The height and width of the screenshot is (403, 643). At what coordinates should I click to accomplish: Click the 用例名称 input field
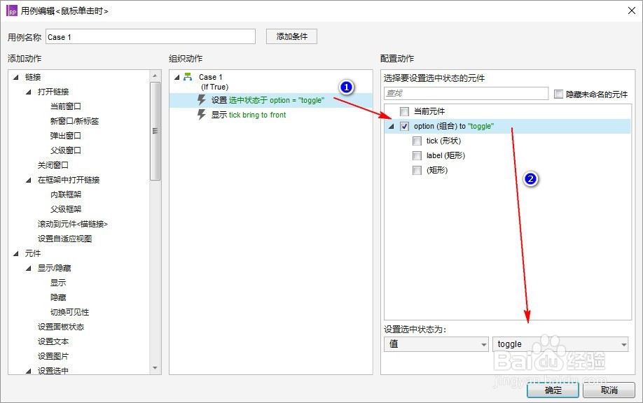click(151, 36)
